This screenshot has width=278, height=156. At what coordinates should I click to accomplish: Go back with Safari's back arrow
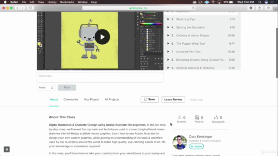pos(17,8)
